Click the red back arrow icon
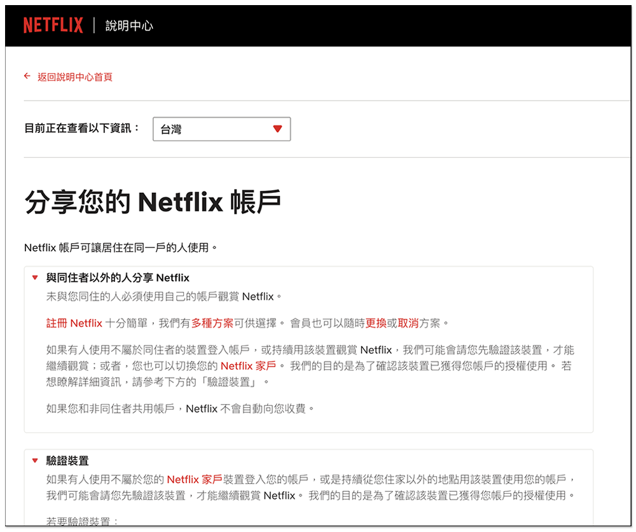 click(x=27, y=76)
